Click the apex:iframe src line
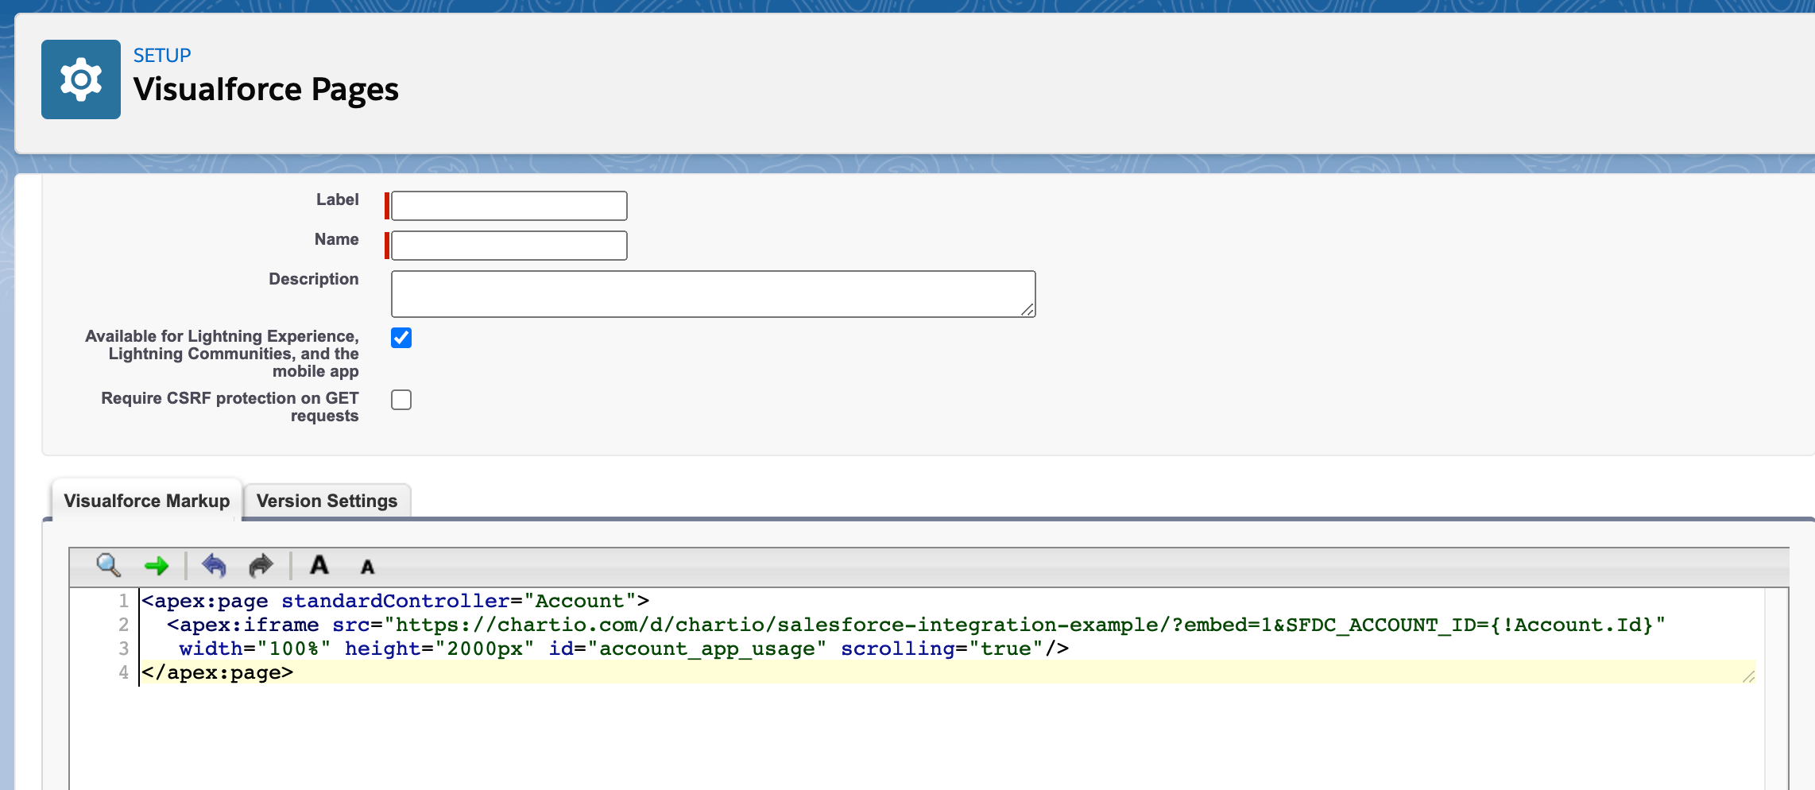The height and width of the screenshot is (790, 1815). click(x=915, y=625)
